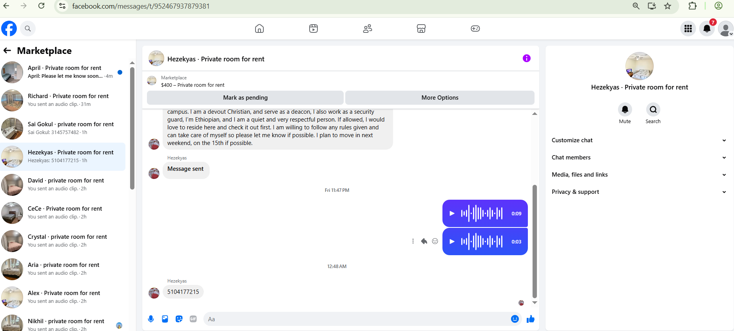Choose a sticker from the sticker icon

click(179, 319)
